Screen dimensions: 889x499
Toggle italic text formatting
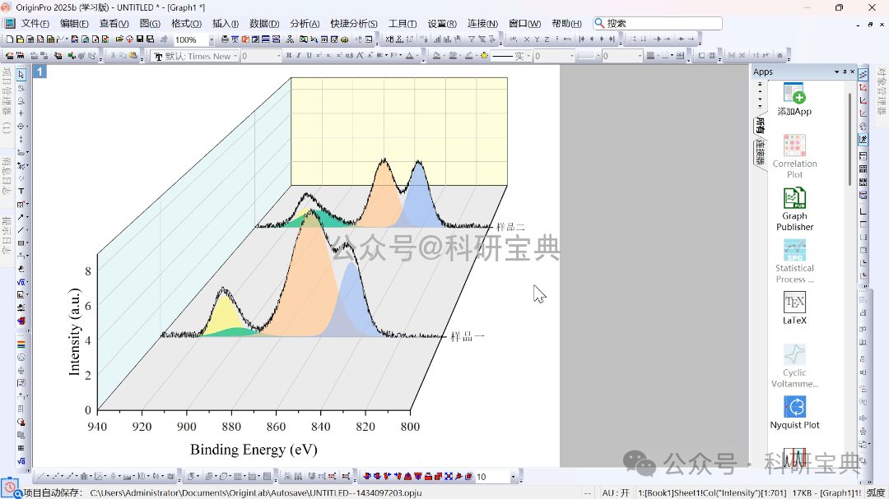(x=300, y=57)
